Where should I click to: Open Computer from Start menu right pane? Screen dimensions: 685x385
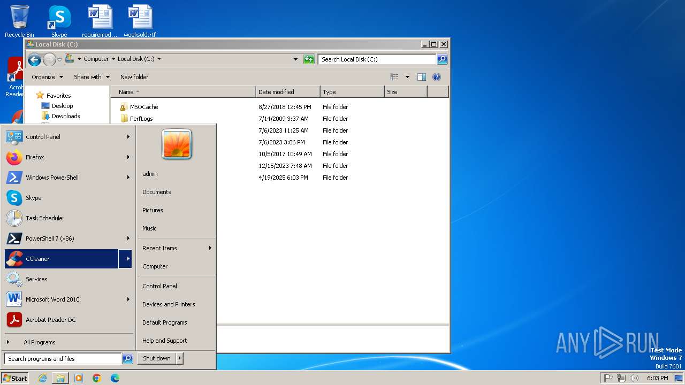[x=155, y=266]
